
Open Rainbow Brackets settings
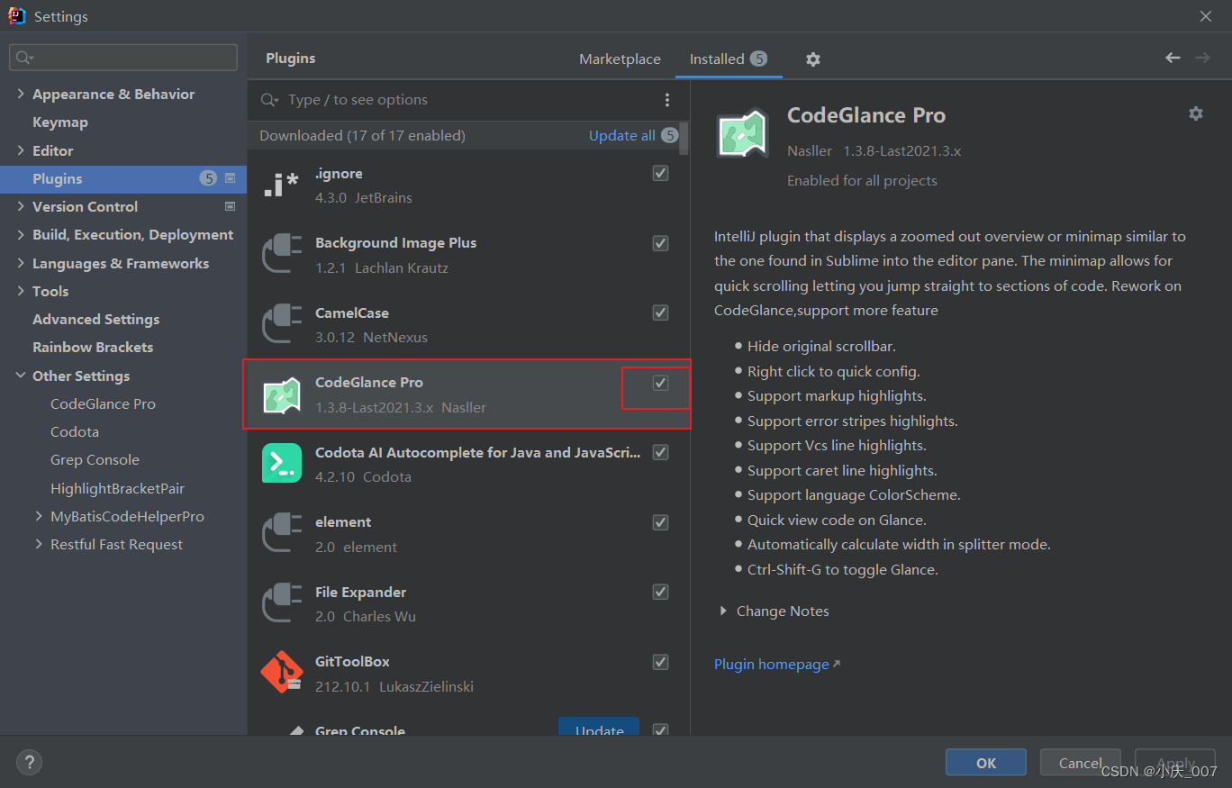point(93,347)
